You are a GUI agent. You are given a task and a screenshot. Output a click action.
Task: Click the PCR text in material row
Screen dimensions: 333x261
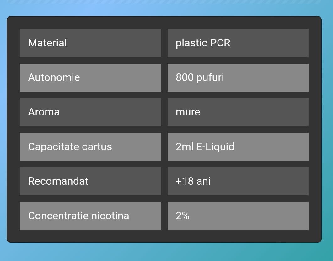click(220, 43)
